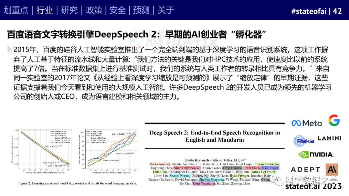Click the LAMINI logo
The image size is (349, 196).
(x=329, y=138)
